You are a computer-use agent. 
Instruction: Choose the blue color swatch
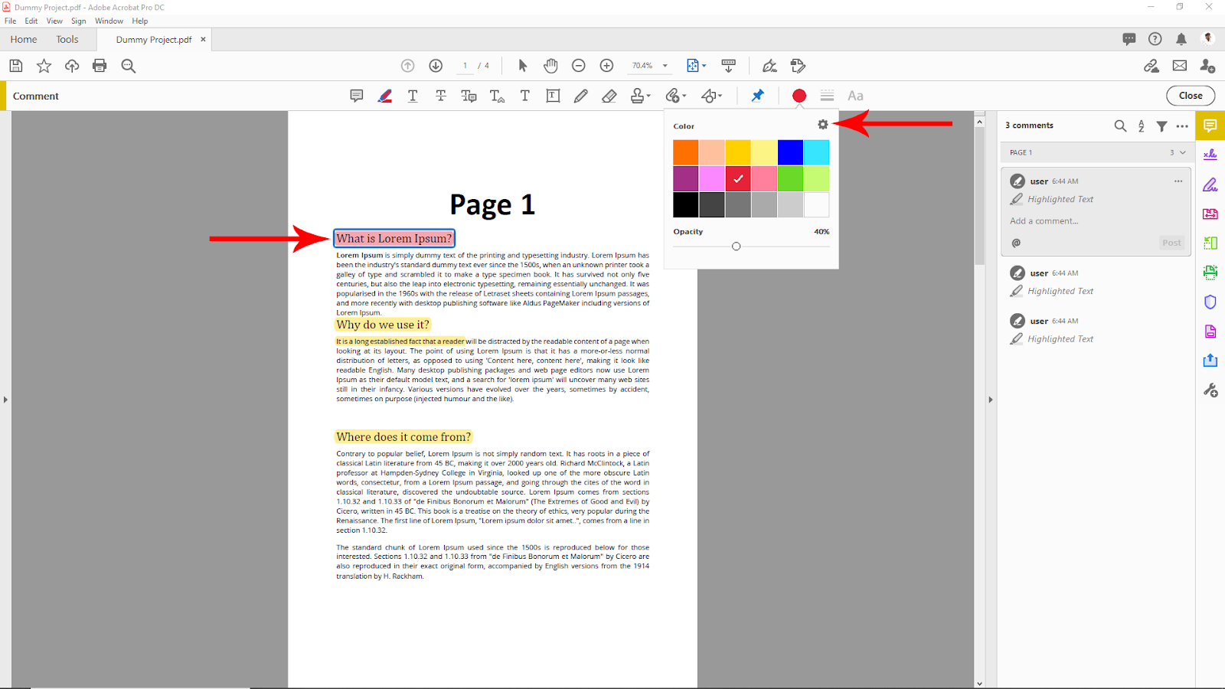[790, 152]
